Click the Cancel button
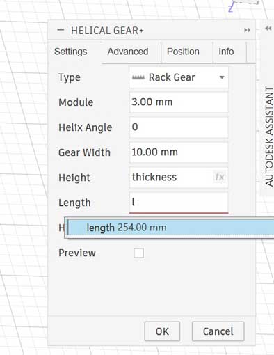The height and width of the screenshot is (355, 274). [218, 331]
